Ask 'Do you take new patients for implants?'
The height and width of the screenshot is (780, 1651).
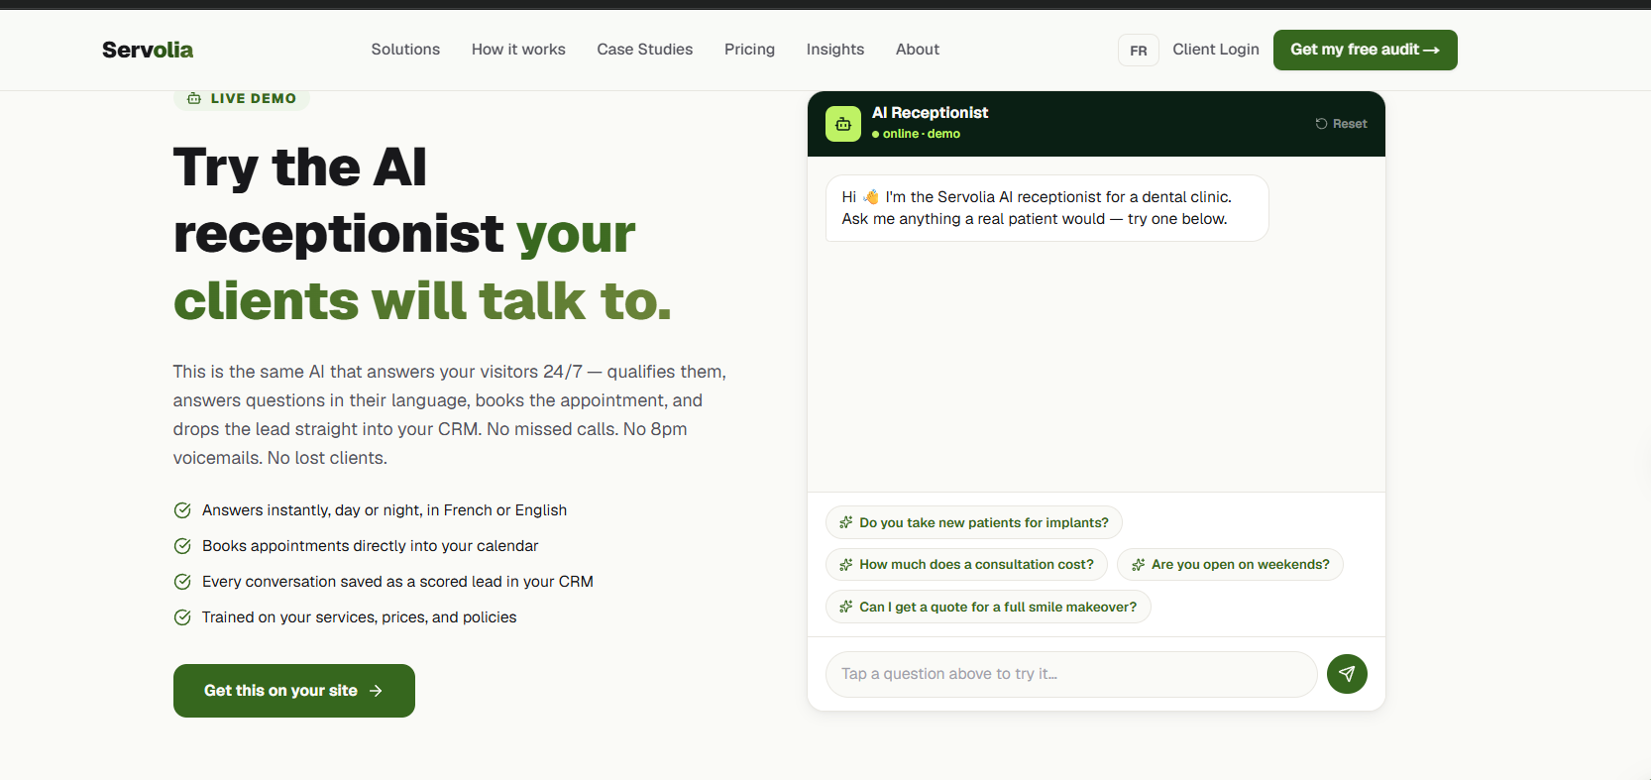(x=974, y=522)
